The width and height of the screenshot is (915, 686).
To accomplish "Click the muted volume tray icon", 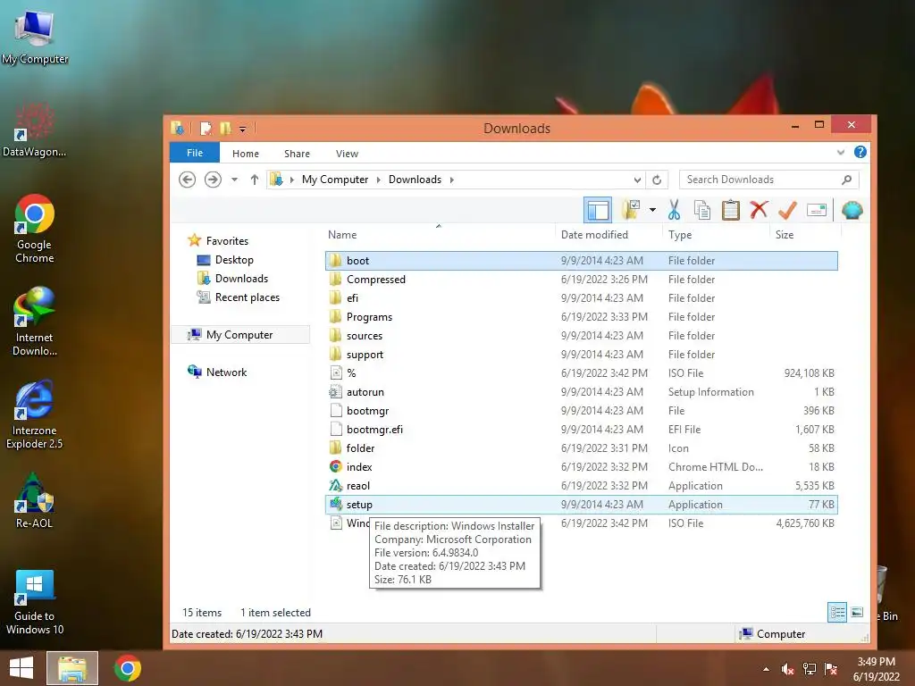I will click(x=787, y=669).
